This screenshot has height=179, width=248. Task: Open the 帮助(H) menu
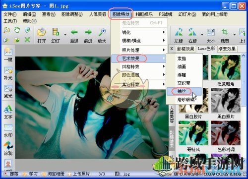[29, 21]
